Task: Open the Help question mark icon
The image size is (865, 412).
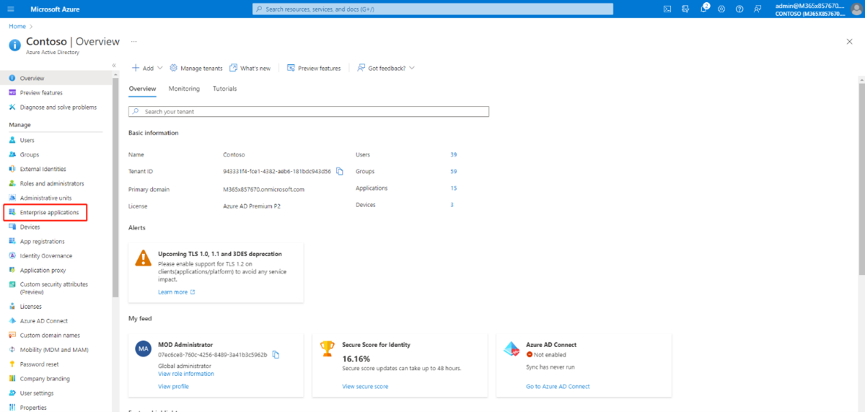Action: (739, 9)
